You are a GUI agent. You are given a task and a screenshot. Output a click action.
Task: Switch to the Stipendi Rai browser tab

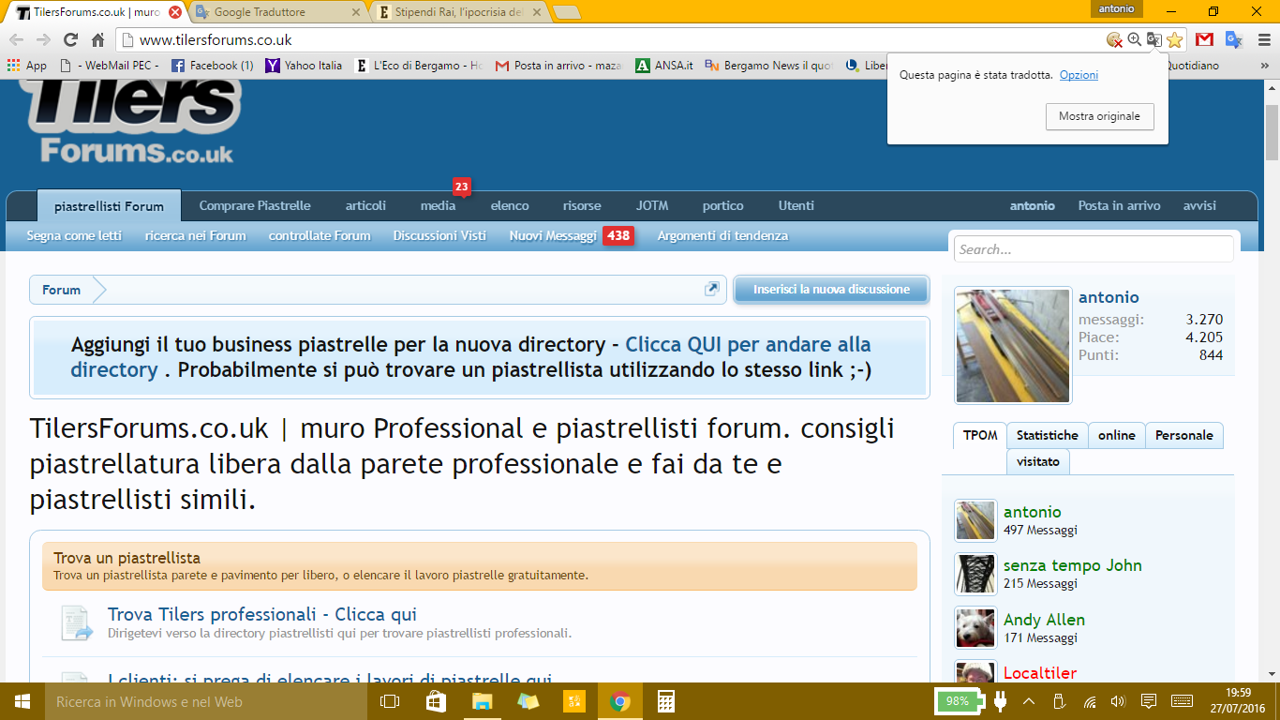pyautogui.click(x=459, y=13)
